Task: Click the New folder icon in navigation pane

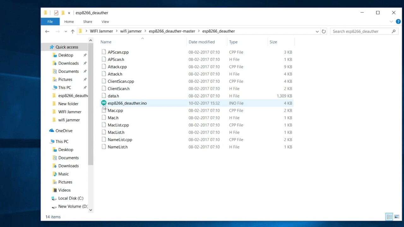Action: [x=55, y=104]
